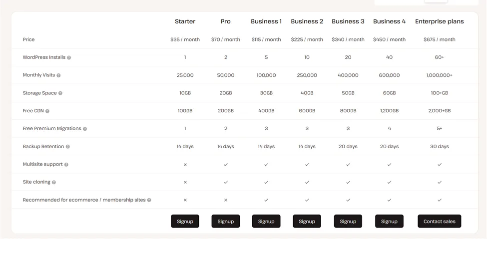Click the X mark for Starter Site cloning

tap(185, 183)
